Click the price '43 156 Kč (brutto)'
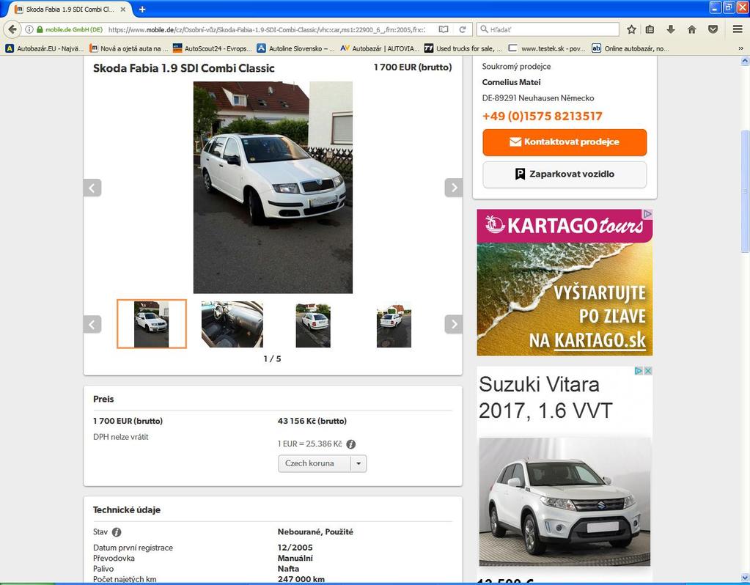750x585 pixels. click(x=312, y=421)
